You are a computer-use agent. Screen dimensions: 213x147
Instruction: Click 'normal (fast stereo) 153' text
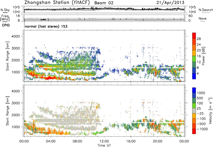tap(46, 26)
